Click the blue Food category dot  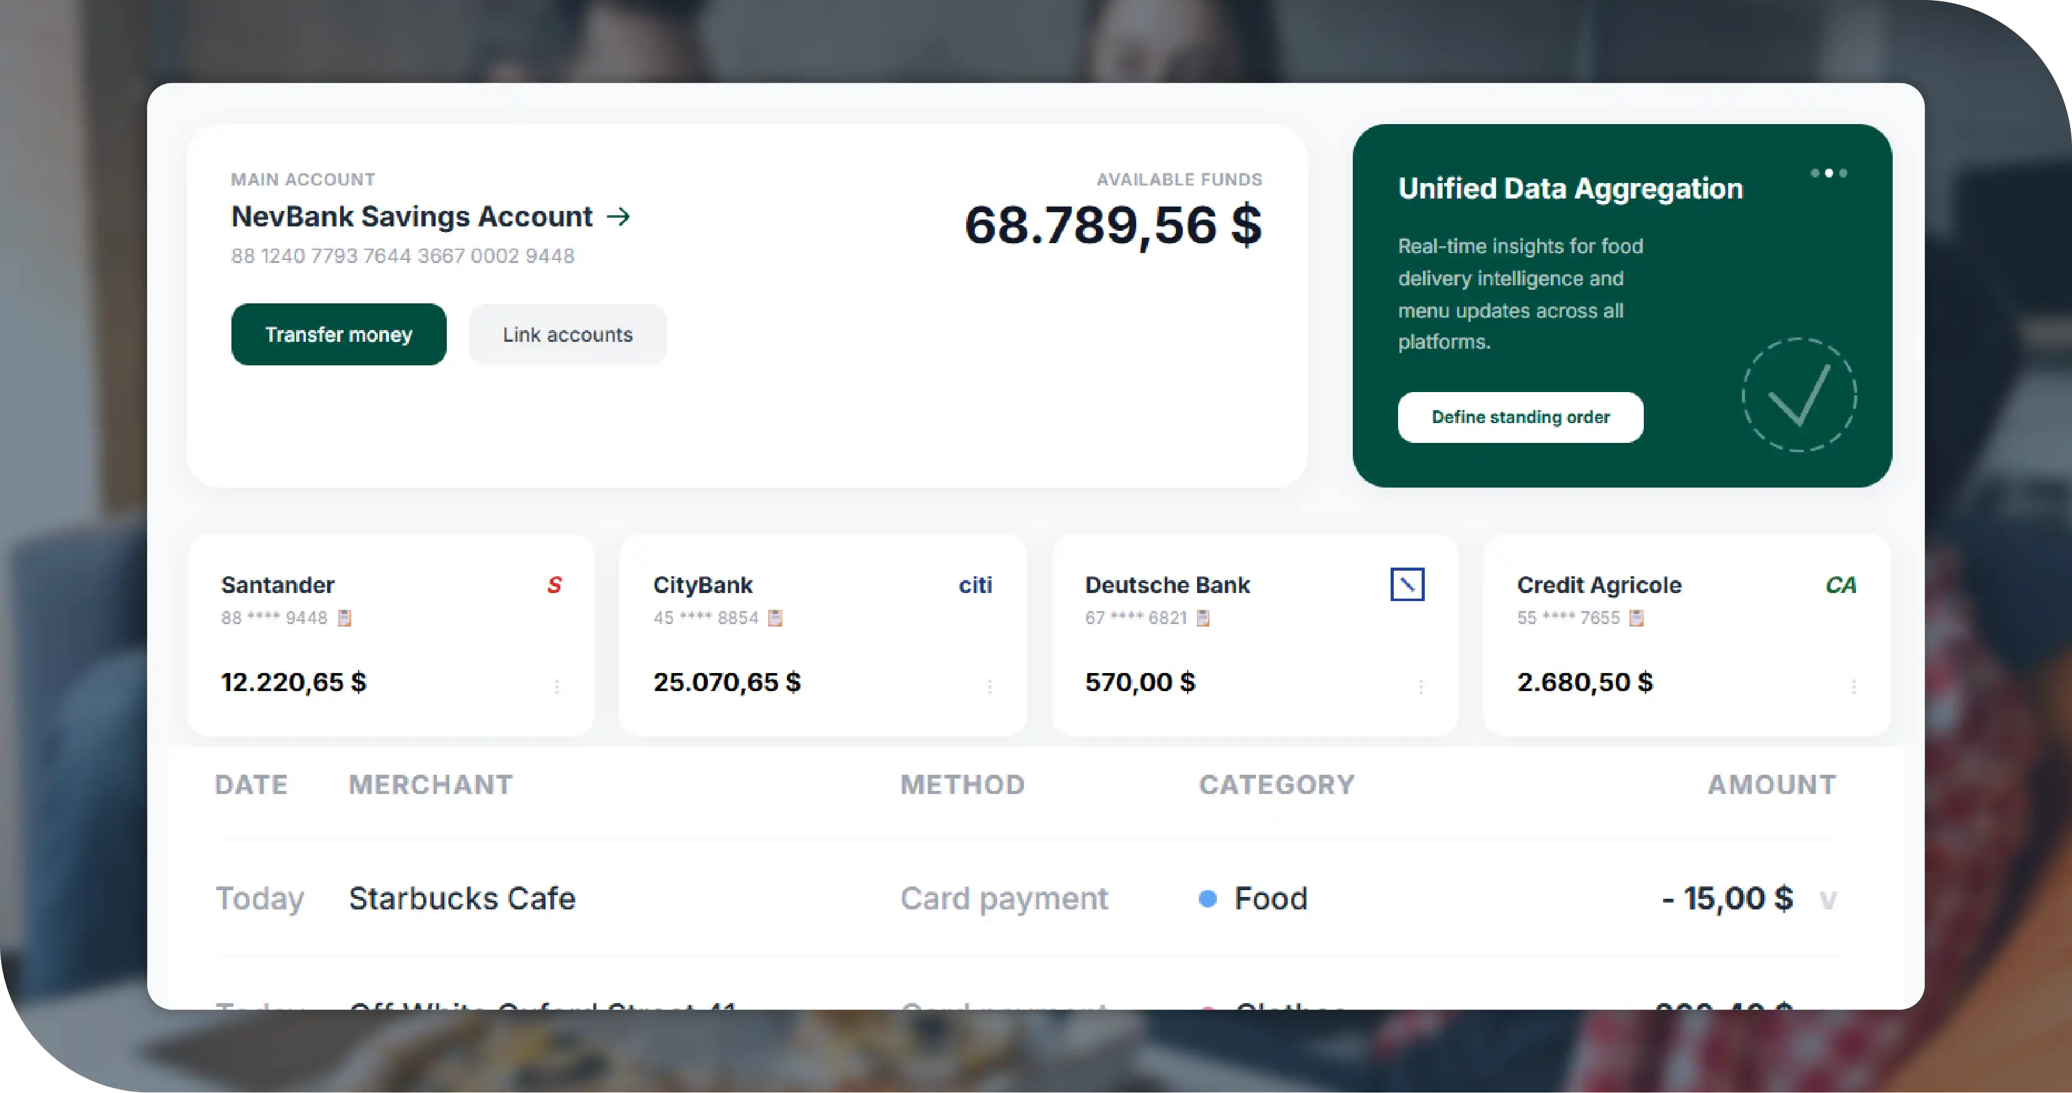1208,898
